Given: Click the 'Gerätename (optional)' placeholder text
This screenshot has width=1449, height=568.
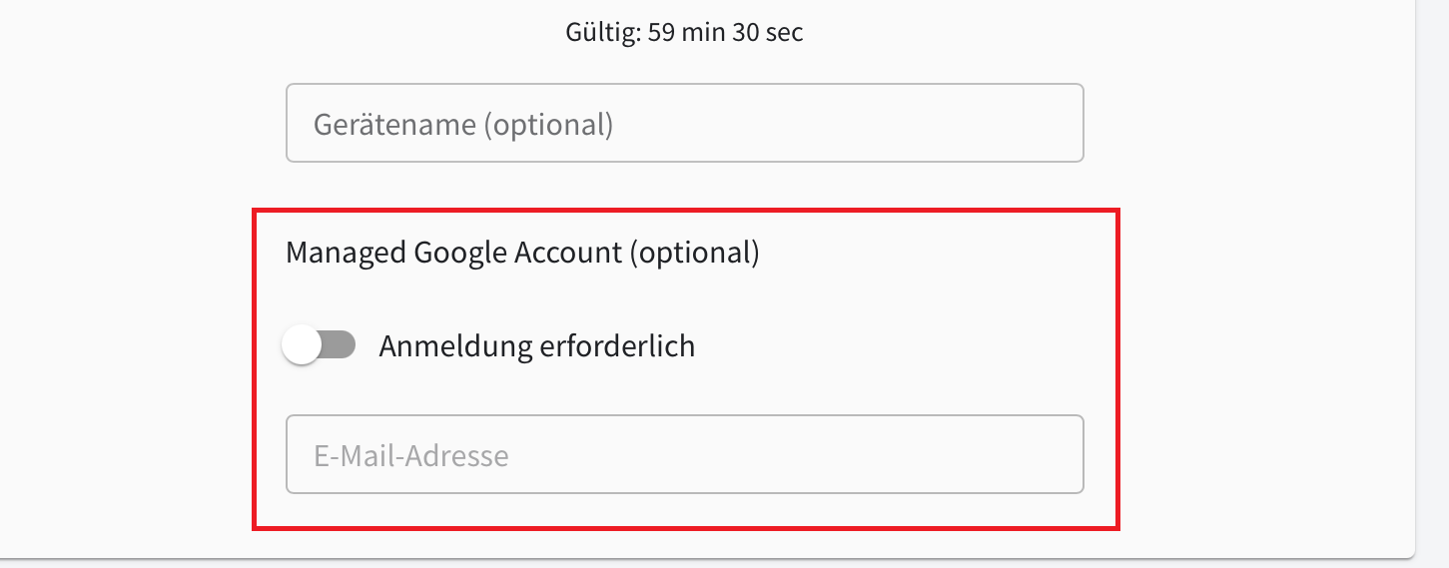Looking at the screenshot, I should click(463, 125).
